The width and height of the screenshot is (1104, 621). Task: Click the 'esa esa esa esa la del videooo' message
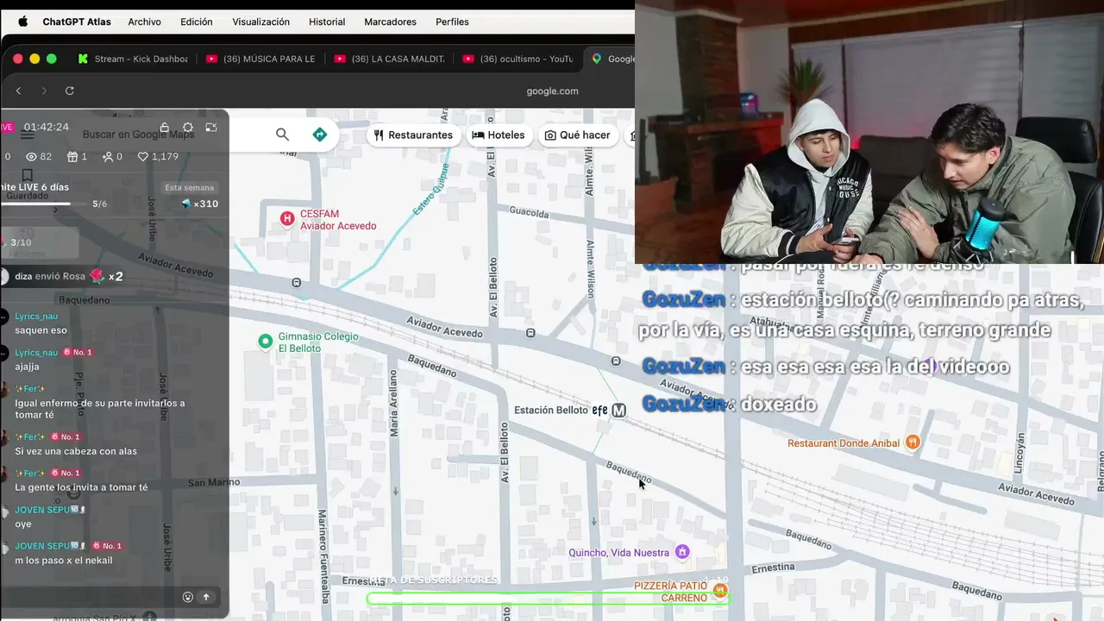click(x=825, y=367)
